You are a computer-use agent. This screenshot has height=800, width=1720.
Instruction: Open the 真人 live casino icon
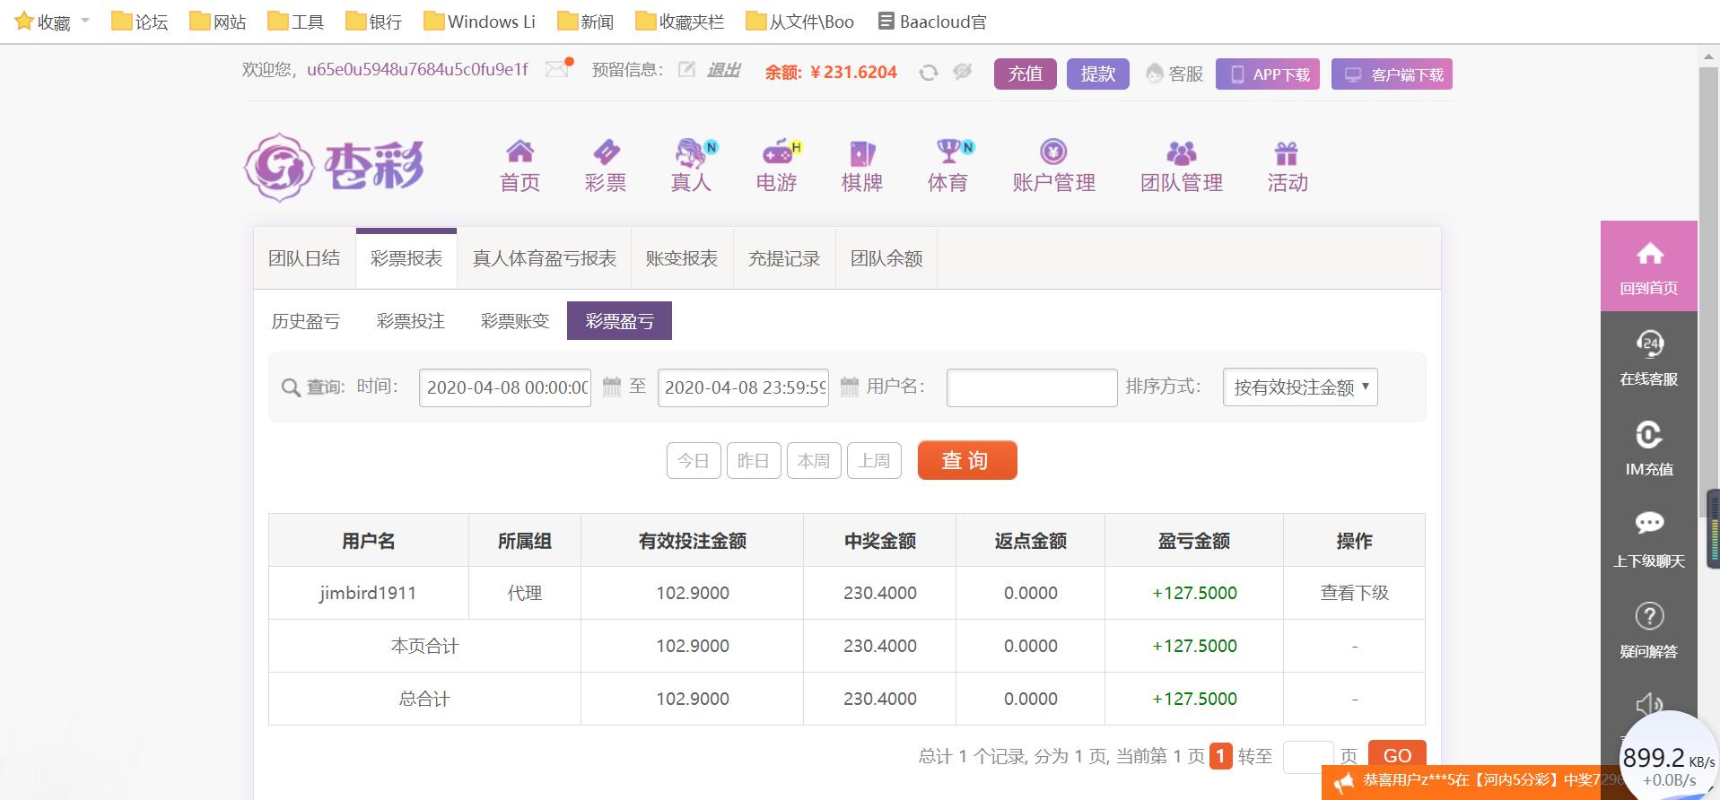[692, 152]
